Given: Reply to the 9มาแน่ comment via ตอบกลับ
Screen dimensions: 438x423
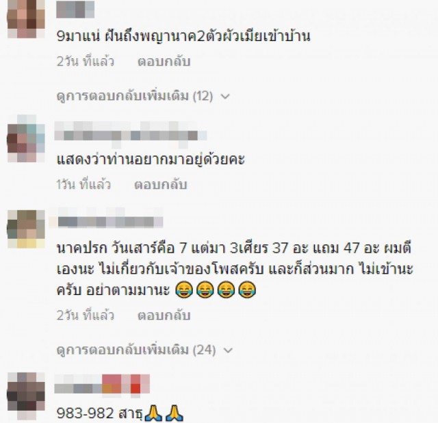Looking at the screenshot, I should click(164, 61).
